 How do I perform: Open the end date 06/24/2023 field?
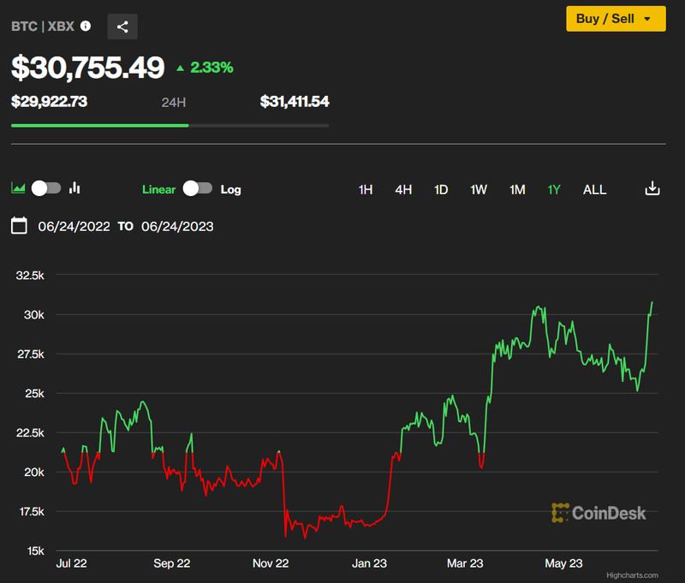pyautogui.click(x=177, y=226)
